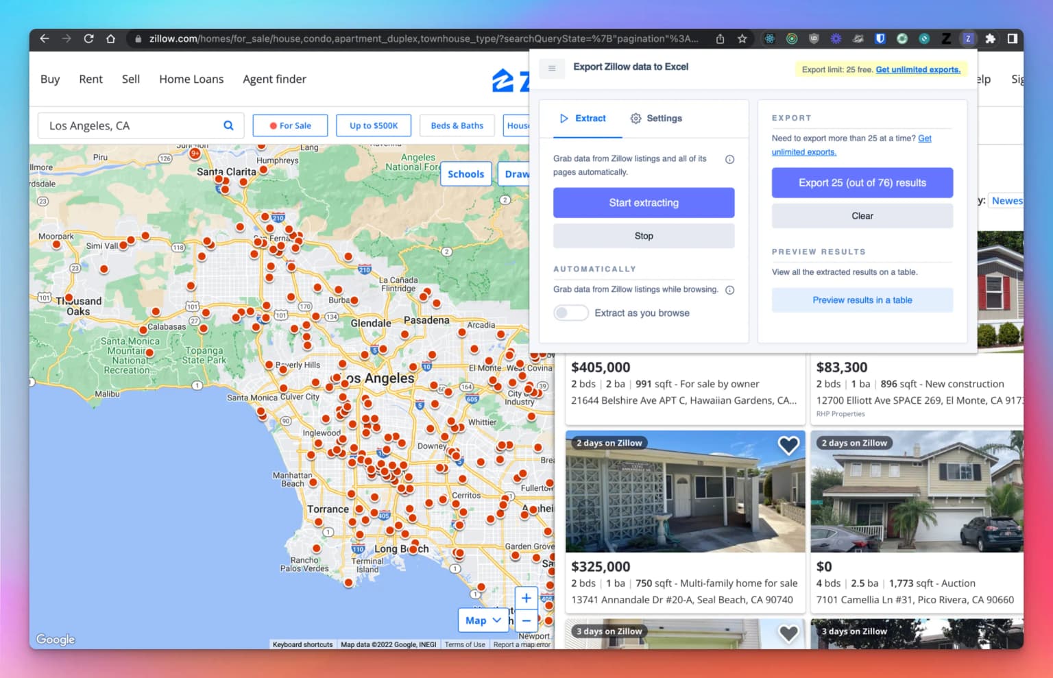Bookmark this page with the star icon
Screen dimensions: 1053x678
(742, 39)
